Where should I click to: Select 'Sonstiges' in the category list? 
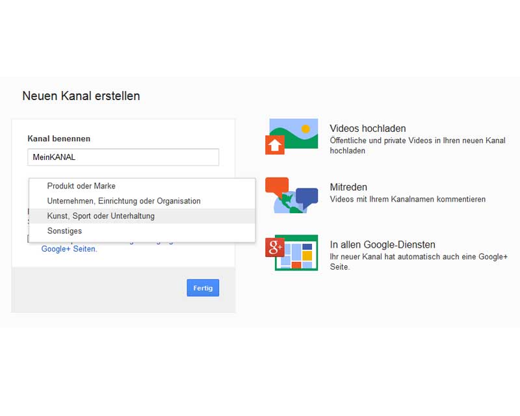(64, 231)
